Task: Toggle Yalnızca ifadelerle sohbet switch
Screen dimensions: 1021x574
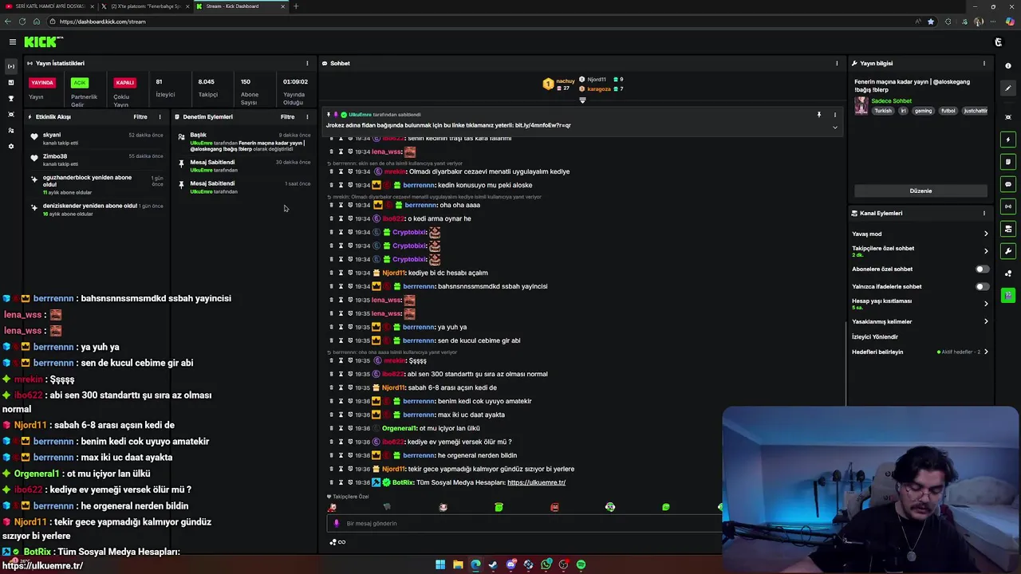Action: point(983,287)
